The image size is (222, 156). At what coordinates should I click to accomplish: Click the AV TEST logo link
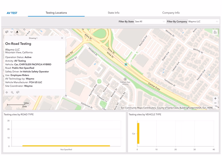point(12,13)
